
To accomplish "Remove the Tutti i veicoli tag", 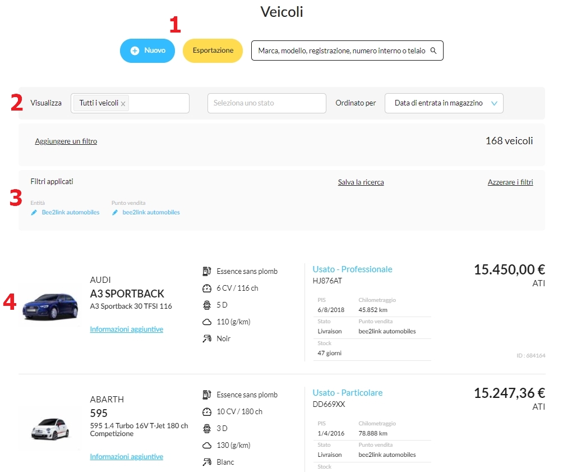I will [x=123, y=104].
